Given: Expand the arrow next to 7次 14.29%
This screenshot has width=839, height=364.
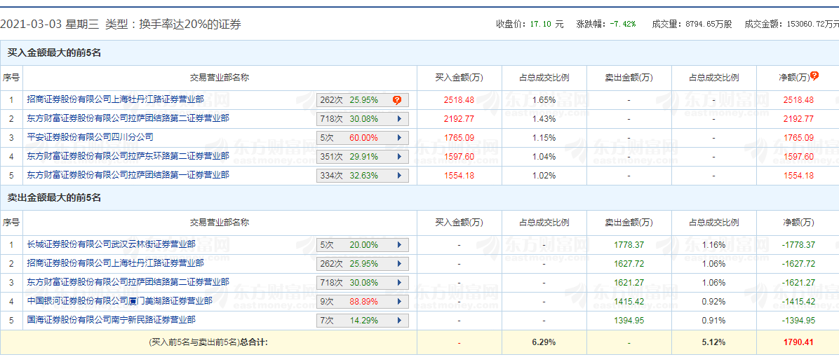Looking at the screenshot, I should coord(399,321).
